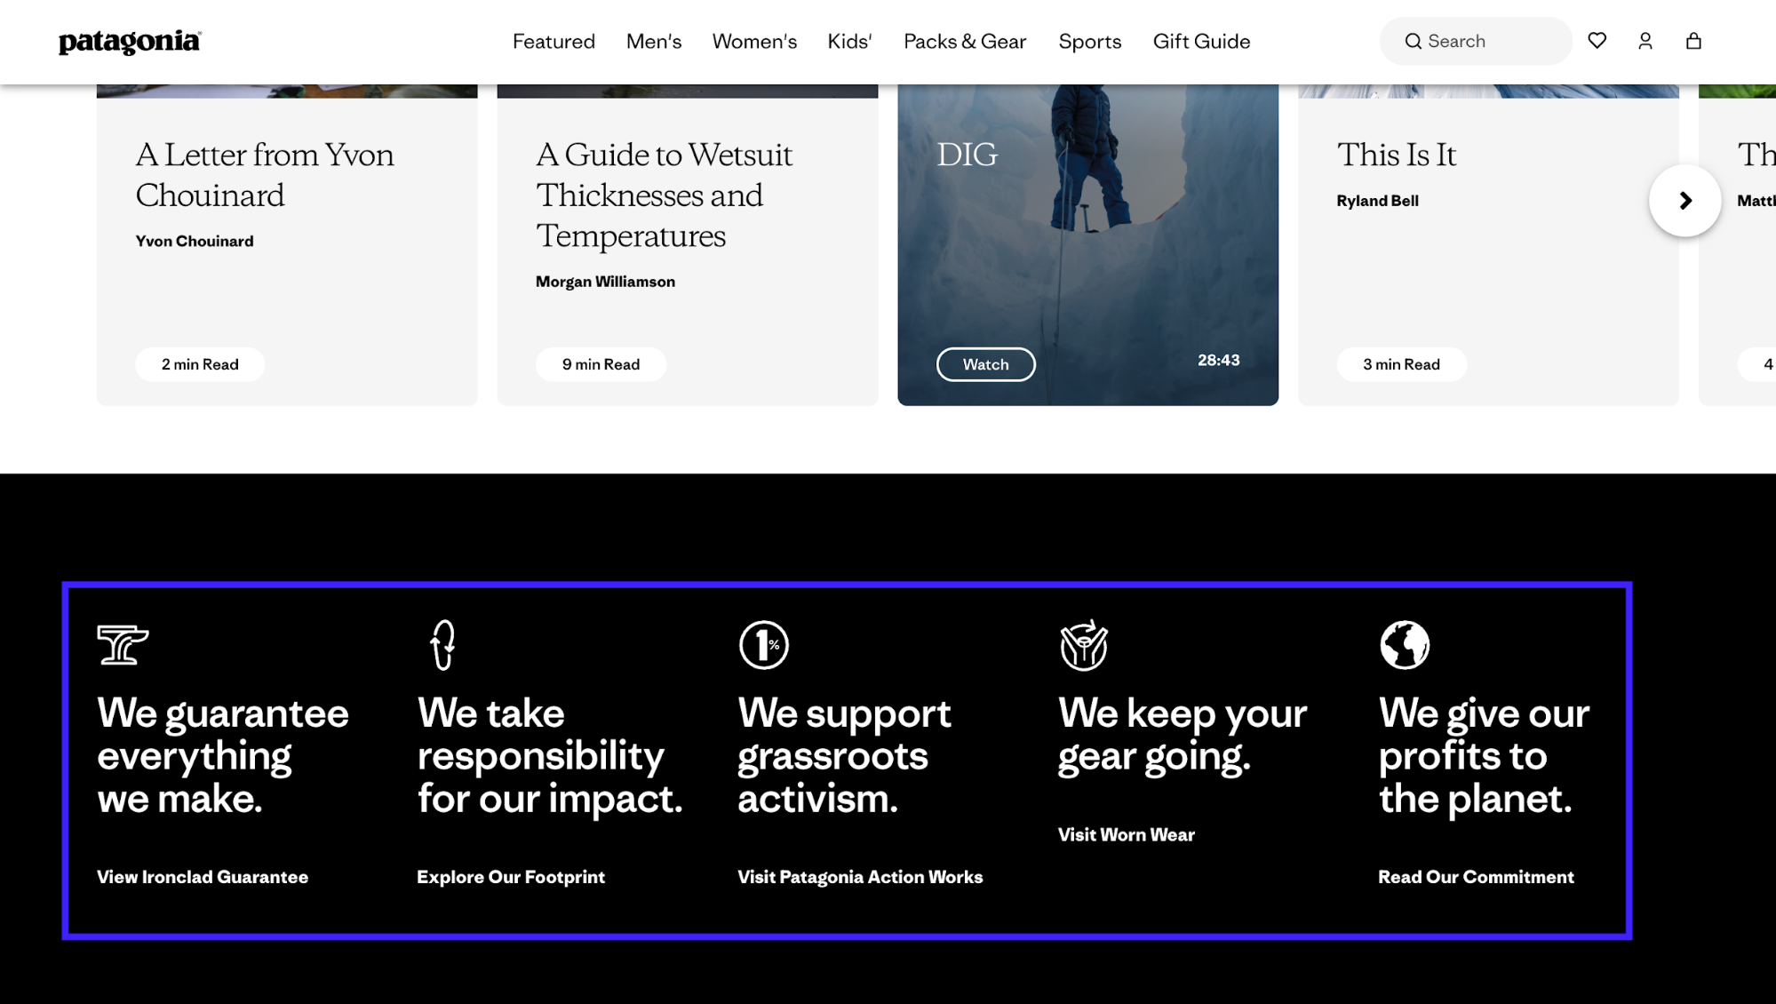Screen dimensions: 1776x1004
Task: Click the globe planet icon
Action: (1404, 644)
